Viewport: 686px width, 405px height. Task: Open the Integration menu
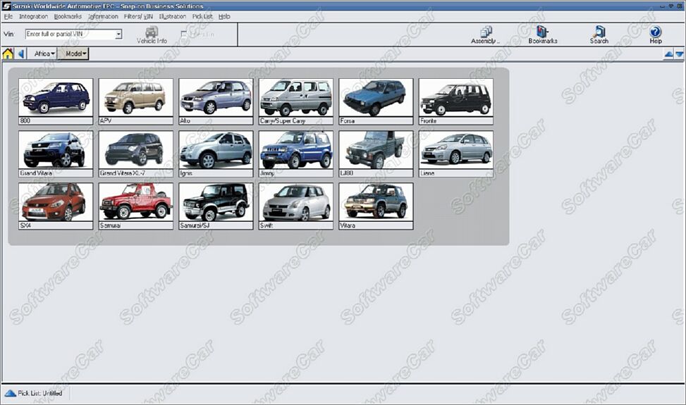tap(33, 16)
